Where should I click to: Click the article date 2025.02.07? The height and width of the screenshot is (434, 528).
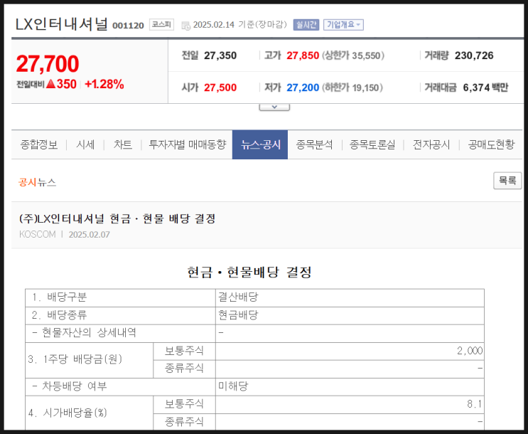(90, 234)
